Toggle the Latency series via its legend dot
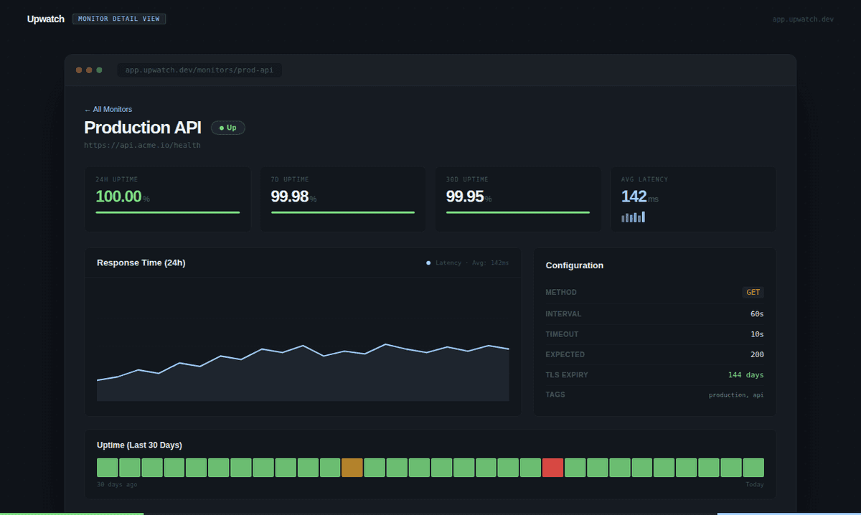 (x=428, y=263)
